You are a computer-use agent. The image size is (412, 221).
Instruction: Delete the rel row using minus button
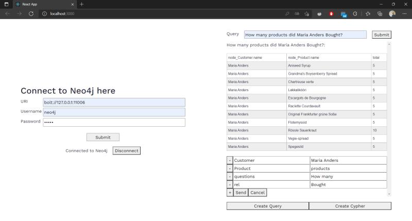[230, 184]
